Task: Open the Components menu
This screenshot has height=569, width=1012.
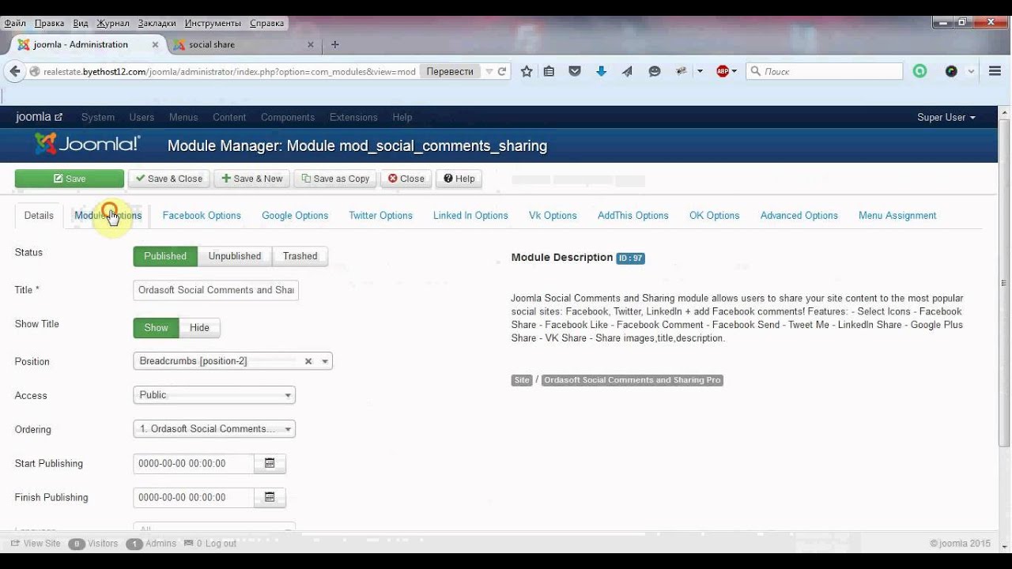Action: (x=288, y=117)
